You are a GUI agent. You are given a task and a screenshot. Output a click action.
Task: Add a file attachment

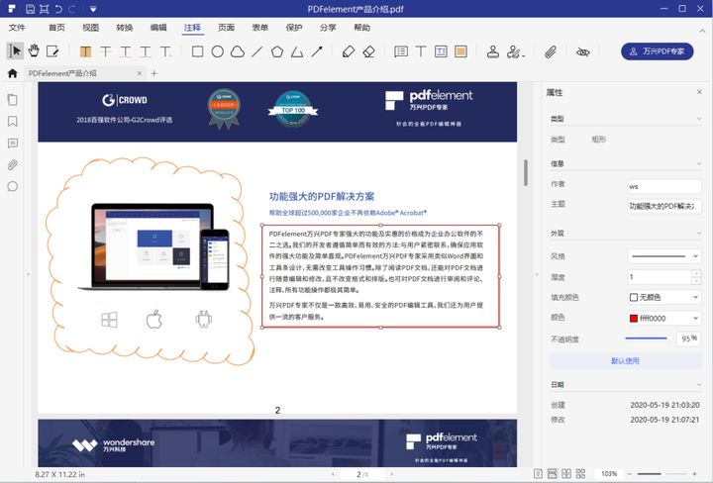551,51
